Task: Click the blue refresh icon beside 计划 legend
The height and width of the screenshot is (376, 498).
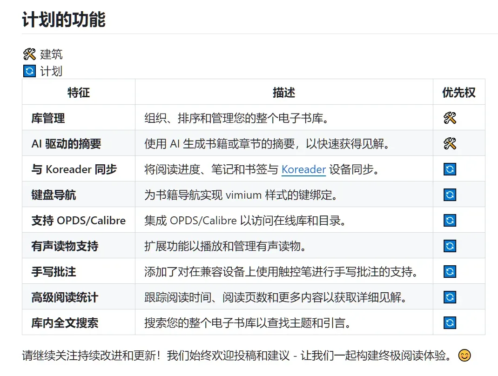Action: coord(29,71)
